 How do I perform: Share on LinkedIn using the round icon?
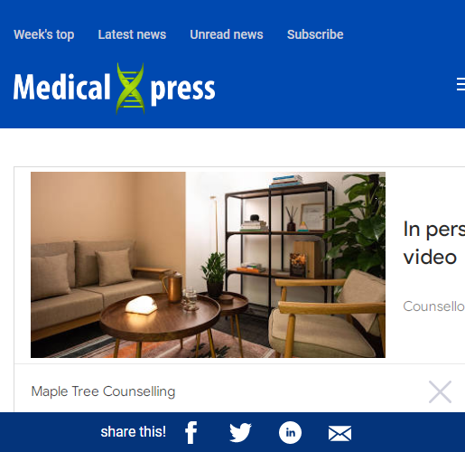(x=290, y=433)
